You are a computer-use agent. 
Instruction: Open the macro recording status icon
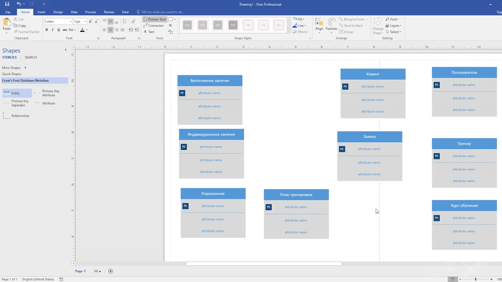[x=61, y=279]
